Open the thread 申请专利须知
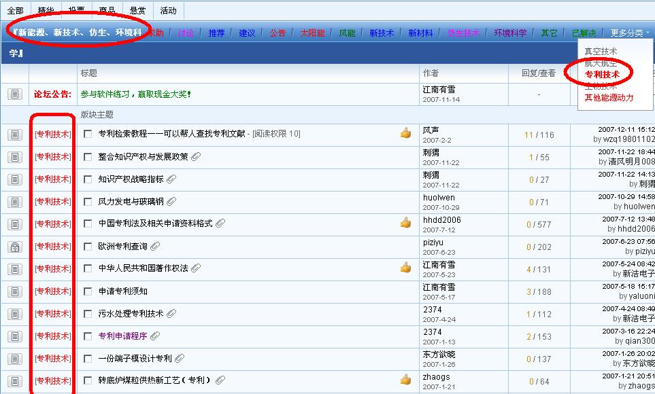This screenshot has height=394, width=655. click(123, 291)
